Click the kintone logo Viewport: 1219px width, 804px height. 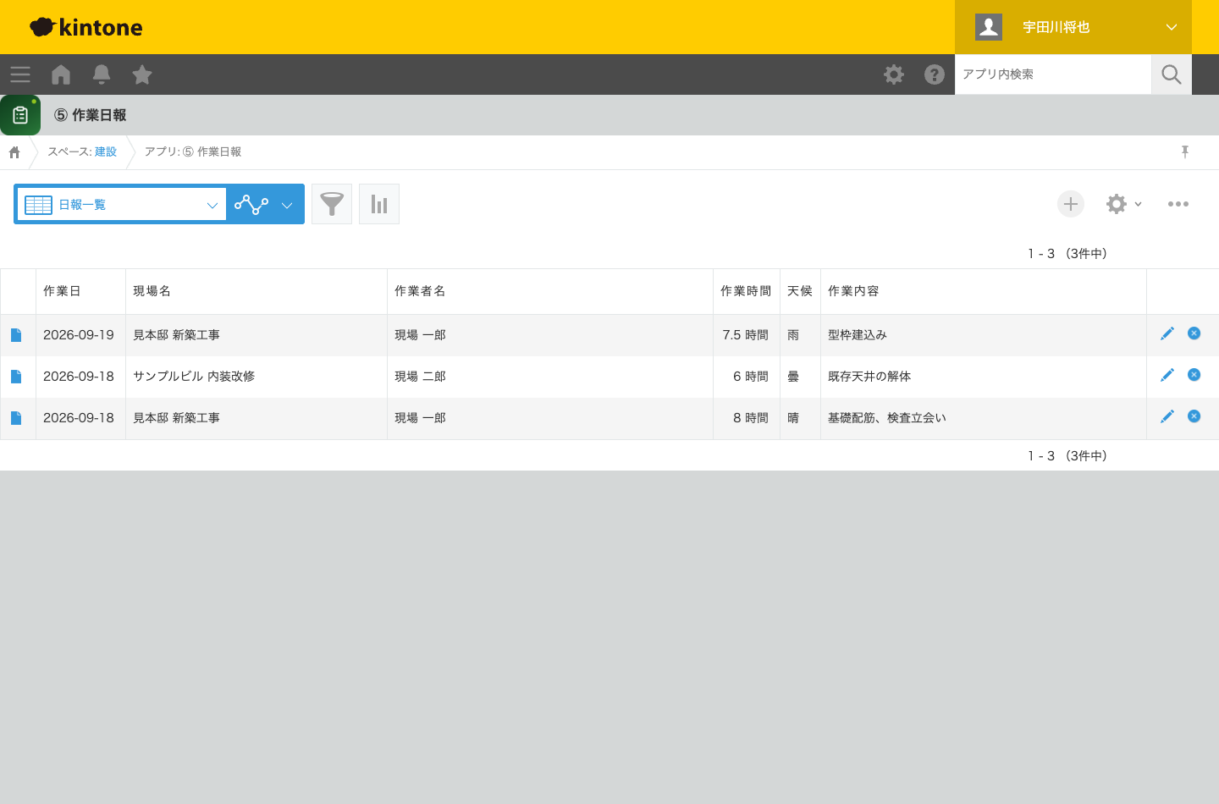pyautogui.click(x=86, y=27)
